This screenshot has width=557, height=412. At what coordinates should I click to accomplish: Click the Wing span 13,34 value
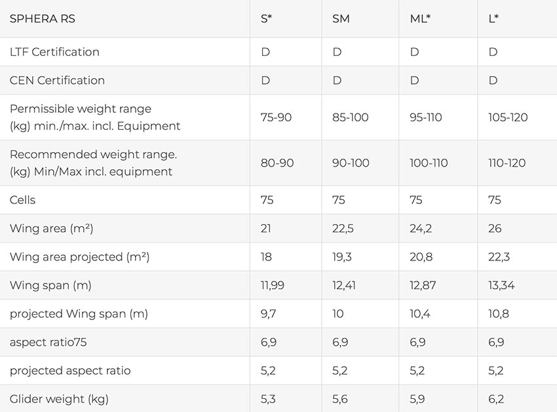[x=501, y=285]
